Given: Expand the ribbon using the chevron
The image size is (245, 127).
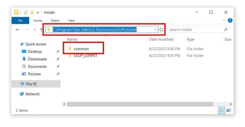Looking at the screenshot, I should (224, 21).
